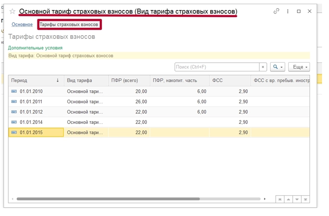Open the three-dot window options menu
The height and width of the screenshot is (216, 329).
[288, 11]
